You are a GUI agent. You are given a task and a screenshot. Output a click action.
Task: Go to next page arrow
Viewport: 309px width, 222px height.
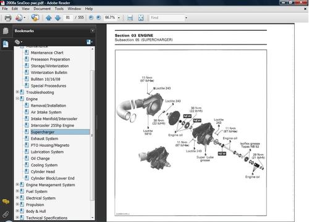tap(57, 18)
